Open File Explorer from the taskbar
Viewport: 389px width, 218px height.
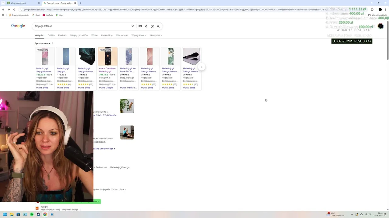tap(12, 214)
